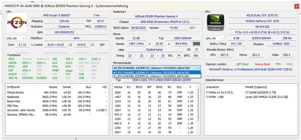
Task: Click the ASRock B550M Phantom Gaming 4 motherboard field
Action: pyautogui.click(x=156, y=17)
